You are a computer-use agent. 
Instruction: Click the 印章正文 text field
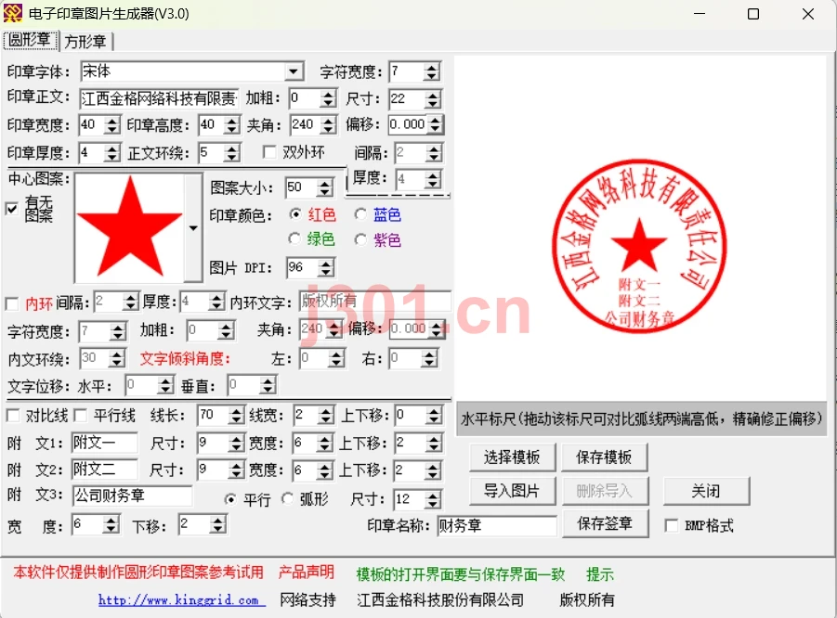pos(159,98)
